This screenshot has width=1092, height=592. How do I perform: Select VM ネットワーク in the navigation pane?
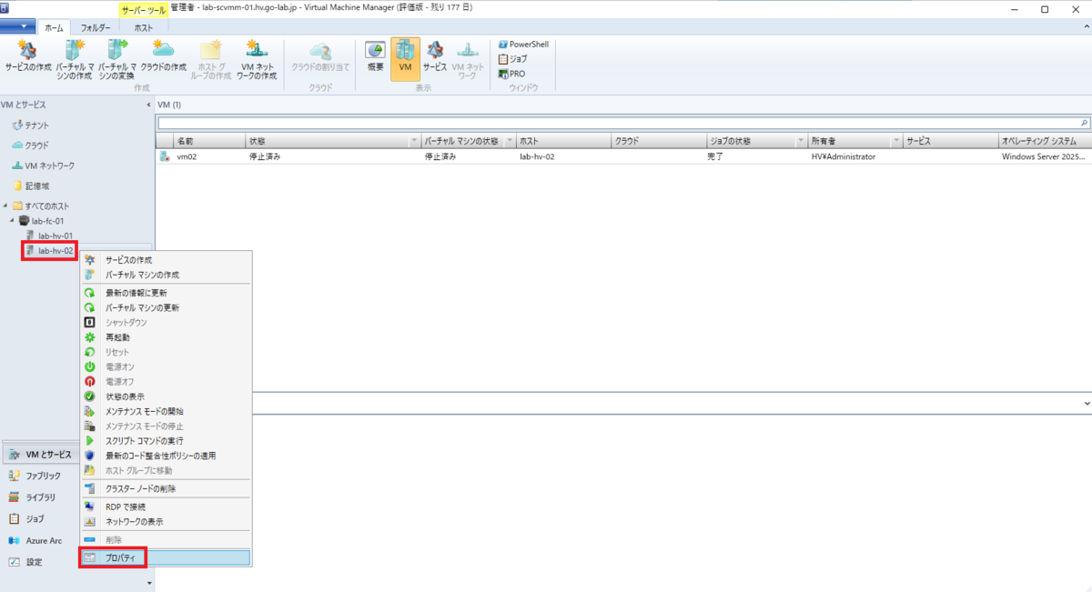43,166
